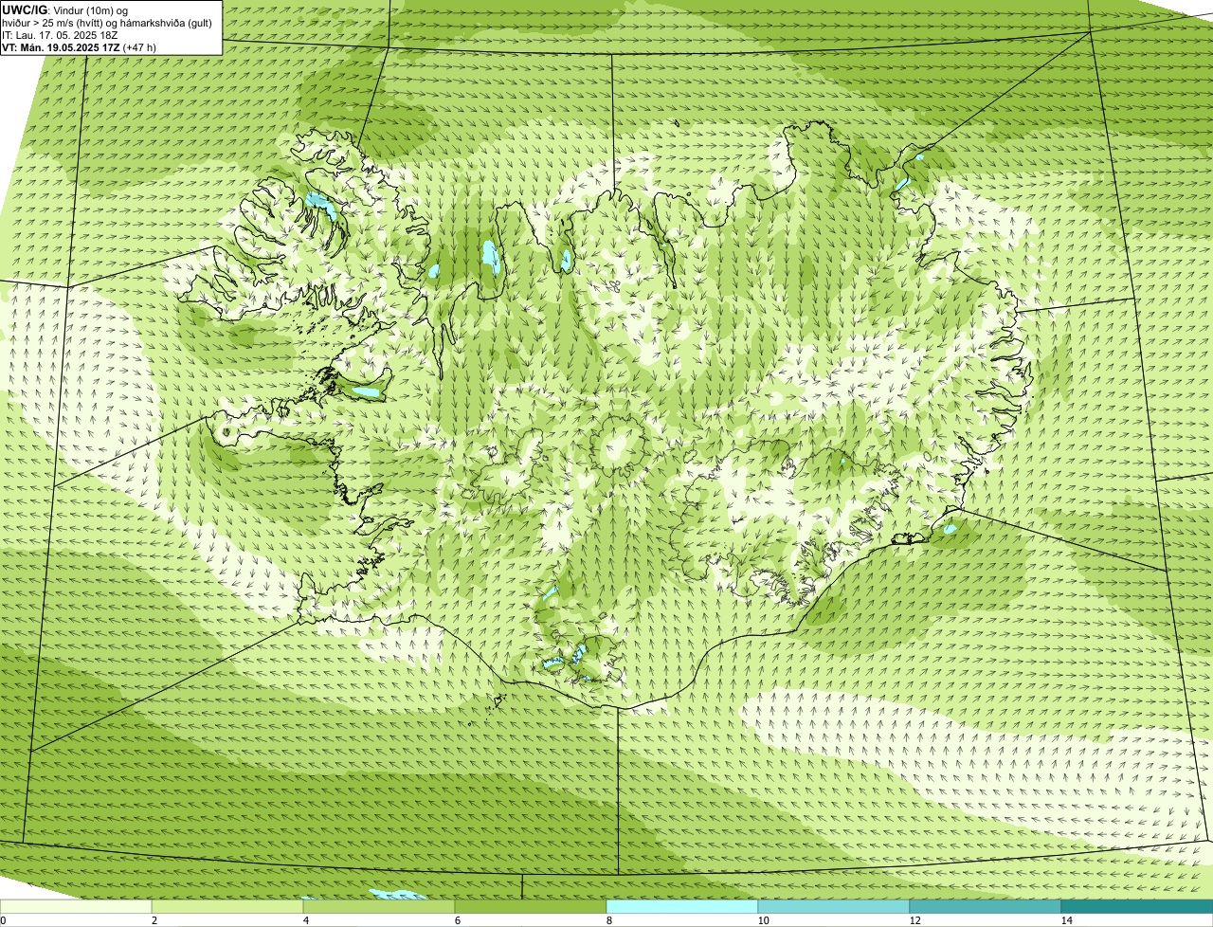This screenshot has width=1213, height=927.
Task: Click the "14" label on the colour scale
Action: click(x=1066, y=920)
